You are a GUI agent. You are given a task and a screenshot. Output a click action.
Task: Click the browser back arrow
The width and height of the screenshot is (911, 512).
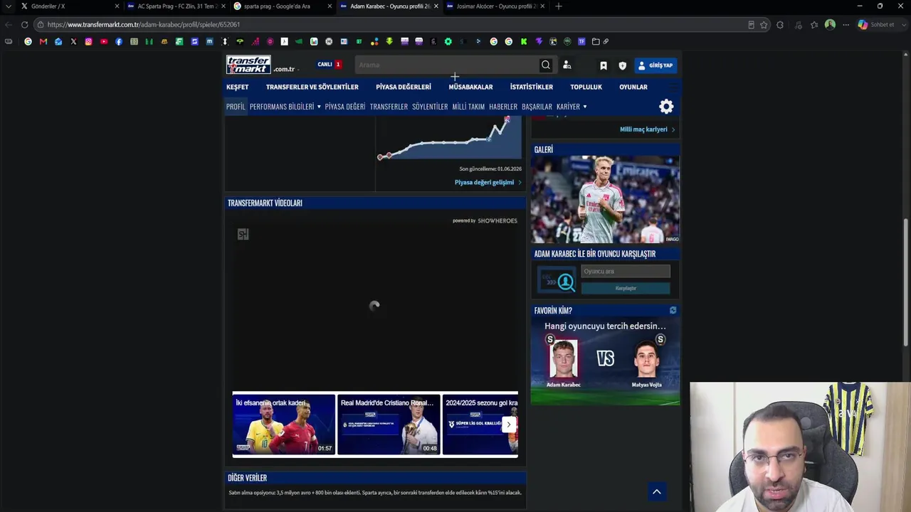point(9,25)
